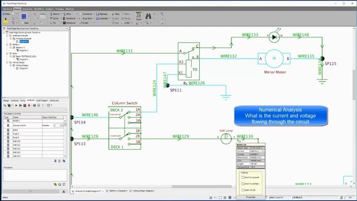
Task: Switch to the Symbols panel tab
Action: click(15, 100)
